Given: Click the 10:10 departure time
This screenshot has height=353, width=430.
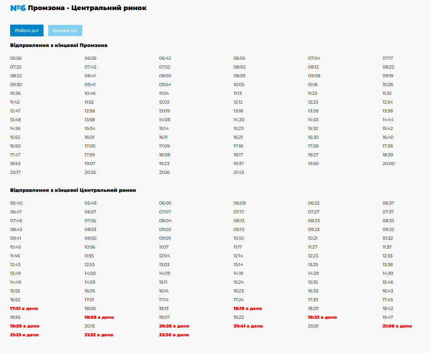Looking at the screenshot, I should [238, 238].
